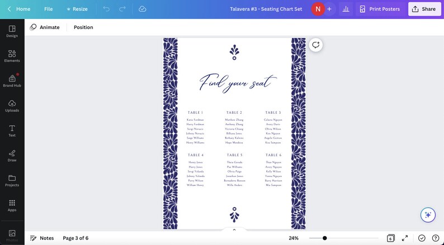
Task: Click the Page 3 of 6 indicator
Action: pos(75,238)
